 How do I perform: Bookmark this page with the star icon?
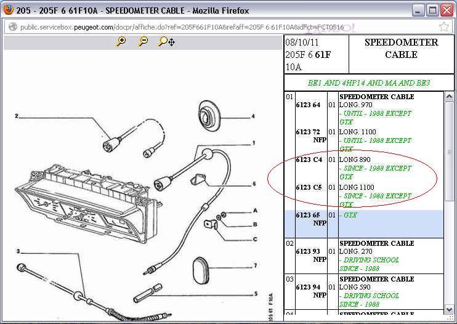(443, 27)
